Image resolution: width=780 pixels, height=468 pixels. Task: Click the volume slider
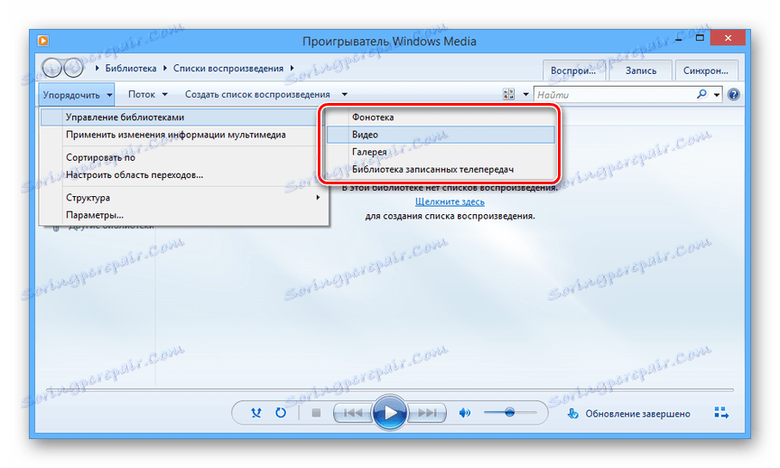click(x=510, y=413)
